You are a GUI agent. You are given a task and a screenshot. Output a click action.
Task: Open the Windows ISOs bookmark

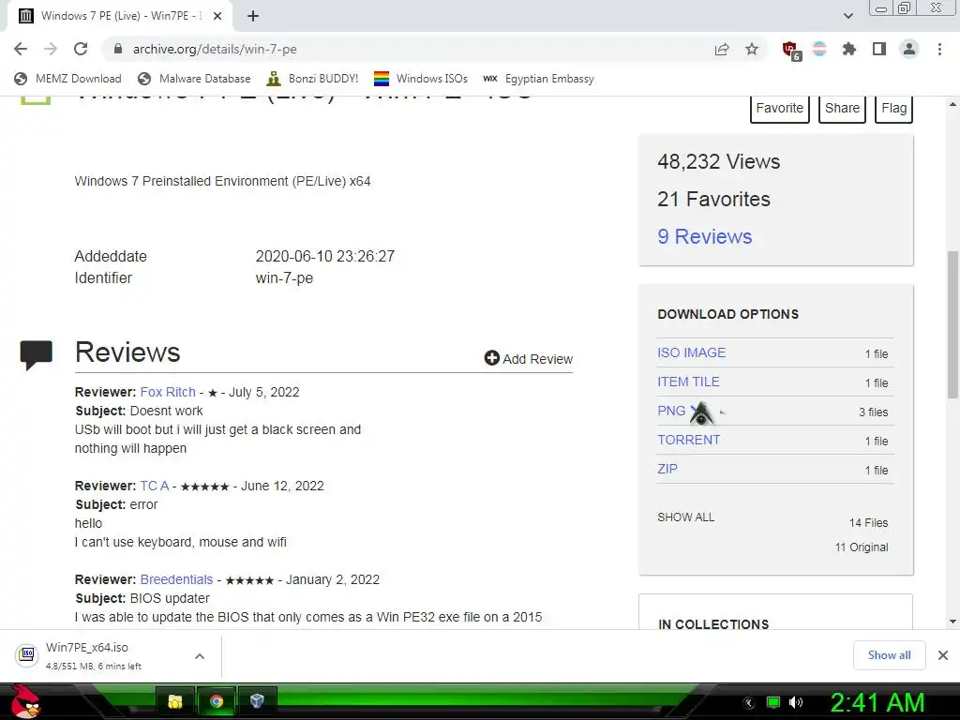(421, 79)
